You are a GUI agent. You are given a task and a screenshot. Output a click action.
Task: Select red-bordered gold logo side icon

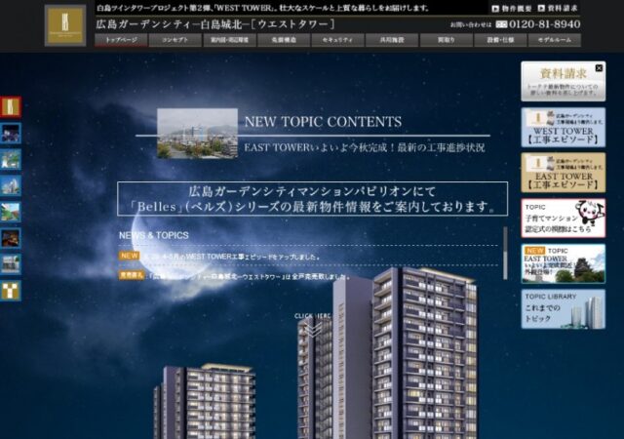coord(11,106)
